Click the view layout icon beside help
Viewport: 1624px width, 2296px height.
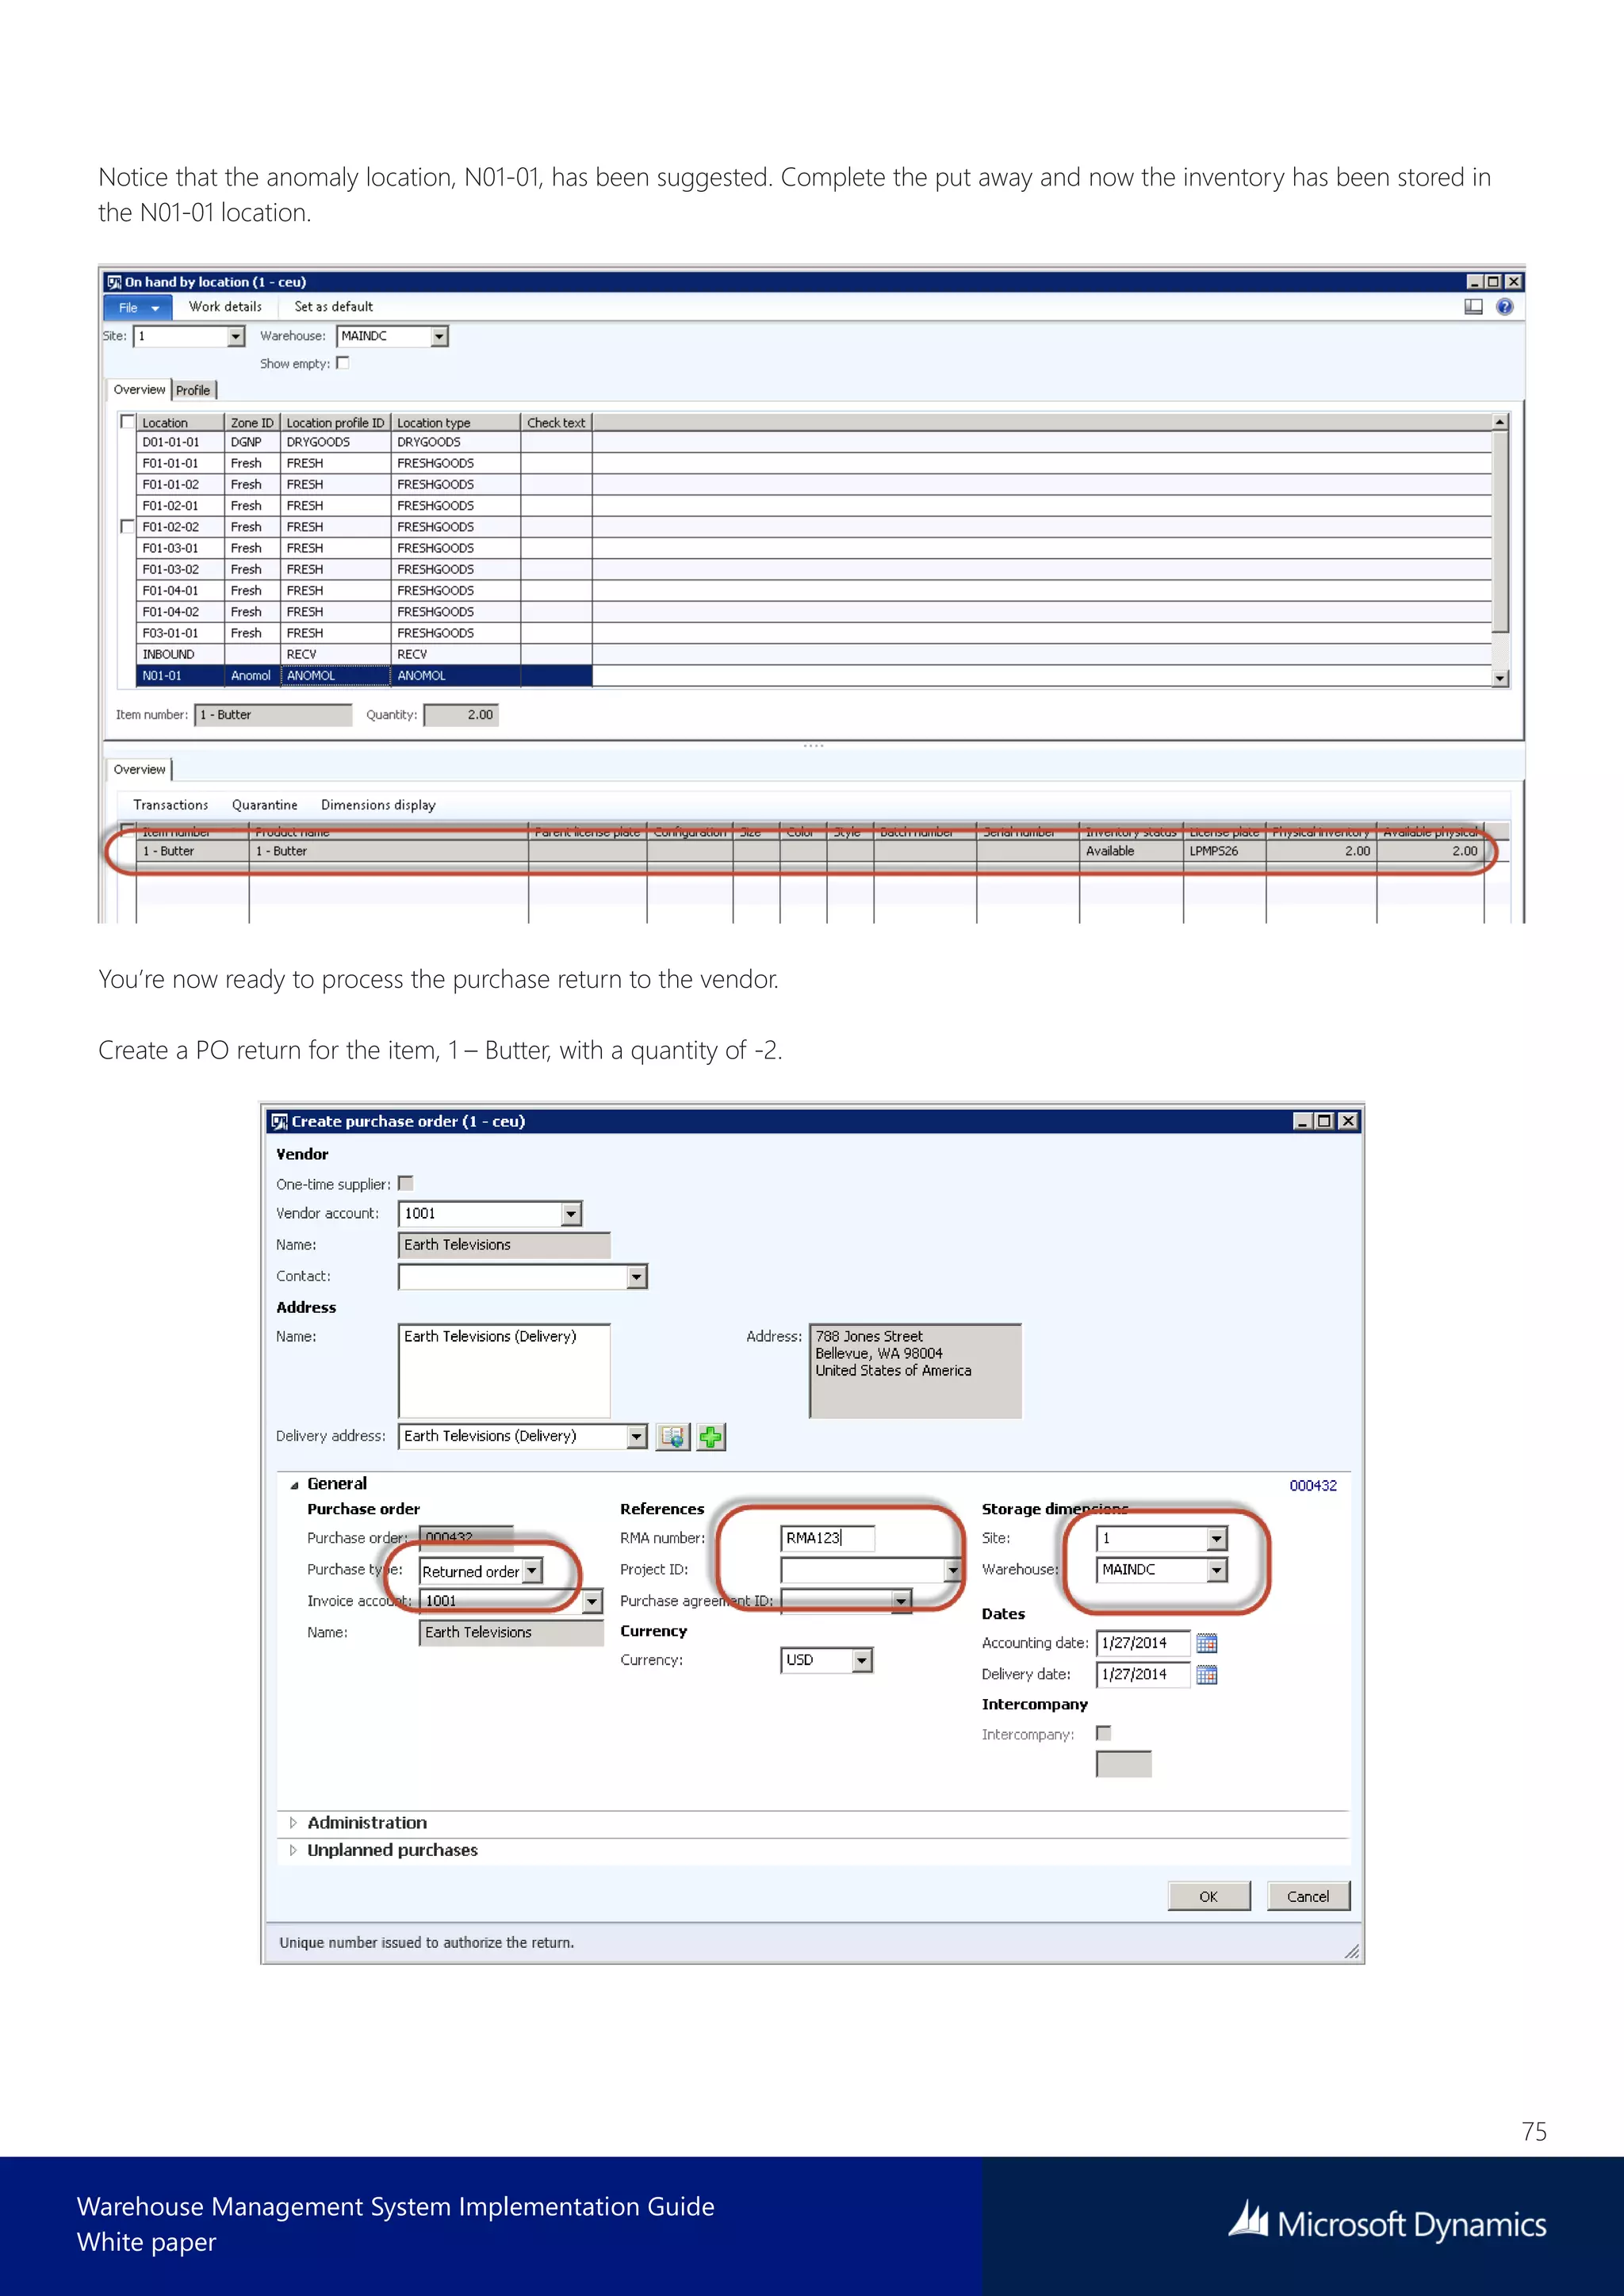[1473, 307]
